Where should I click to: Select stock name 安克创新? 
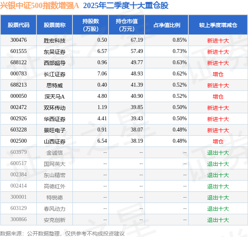coord(55,220)
